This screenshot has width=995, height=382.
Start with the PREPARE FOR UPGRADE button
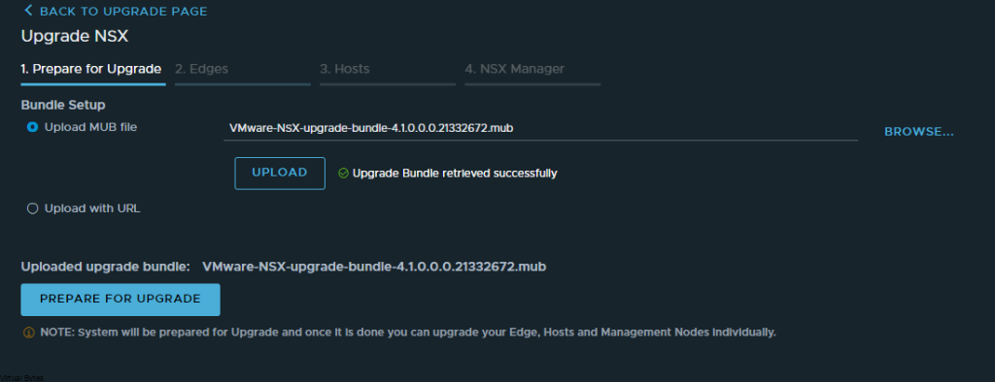(x=120, y=299)
